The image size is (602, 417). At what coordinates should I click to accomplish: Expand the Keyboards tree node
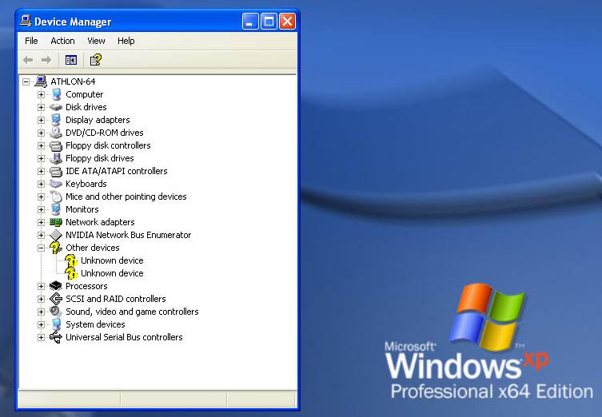(42, 184)
